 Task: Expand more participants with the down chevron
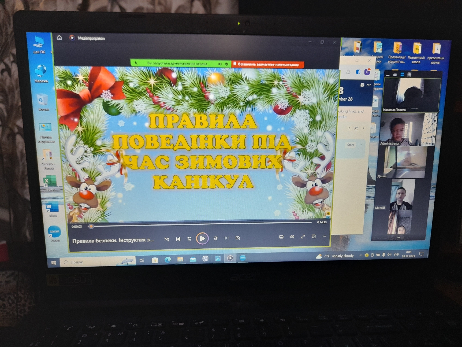pyautogui.click(x=398, y=238)
